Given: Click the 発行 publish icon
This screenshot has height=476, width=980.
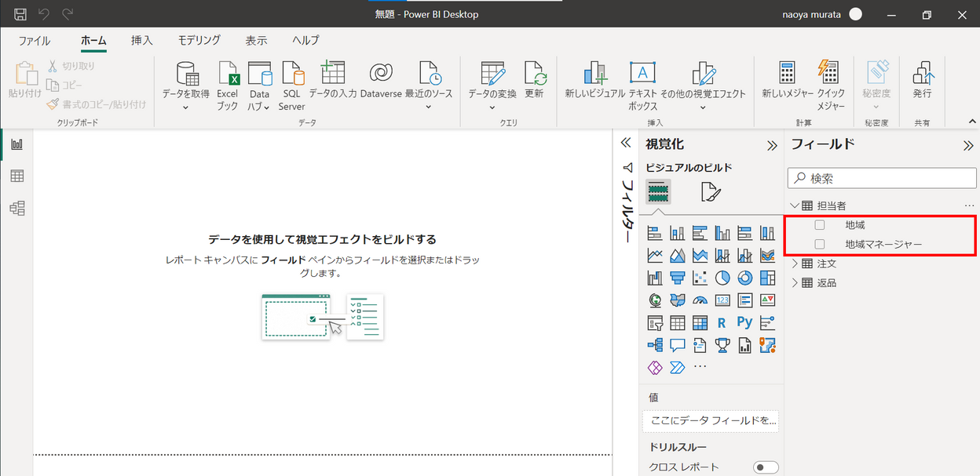Looking at the screenshot, I should 922,73.
